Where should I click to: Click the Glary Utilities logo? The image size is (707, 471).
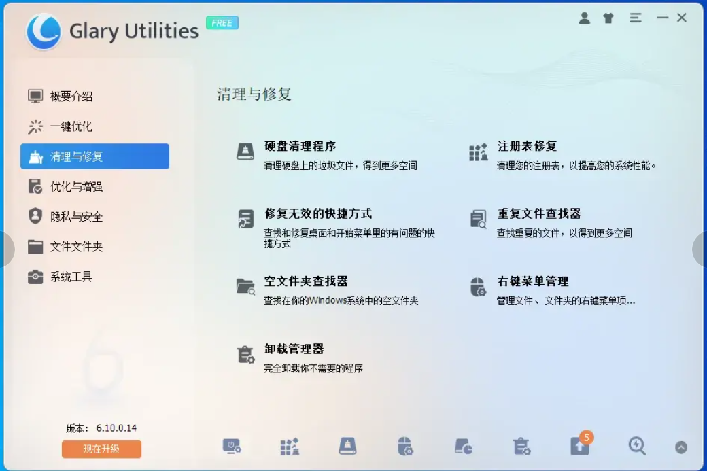[44, 31]
